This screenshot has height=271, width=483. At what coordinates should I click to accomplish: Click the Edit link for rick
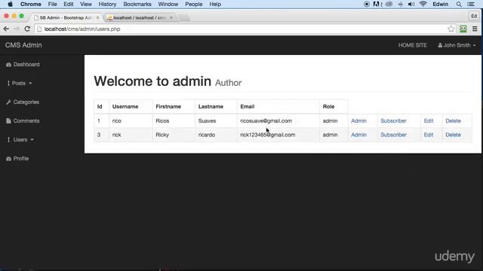(x=429, y=135)
